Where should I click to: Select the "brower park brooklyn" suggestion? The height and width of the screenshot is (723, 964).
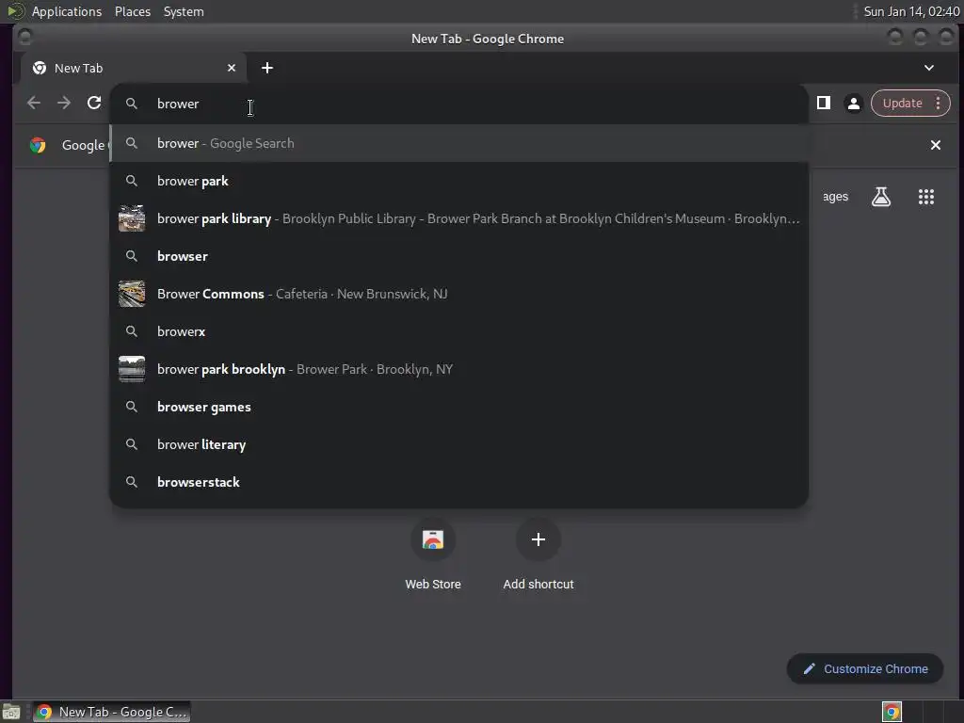(458, 369)
